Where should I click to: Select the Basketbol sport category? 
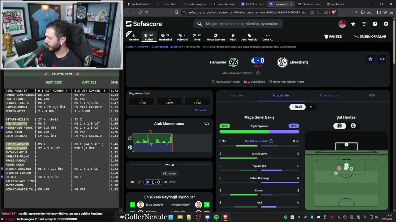click(166, 37)
